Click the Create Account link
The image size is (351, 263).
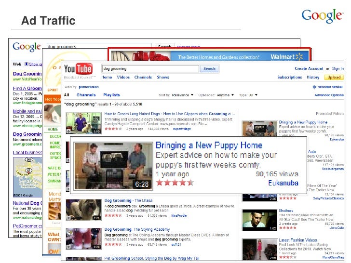tap(309, 68)
